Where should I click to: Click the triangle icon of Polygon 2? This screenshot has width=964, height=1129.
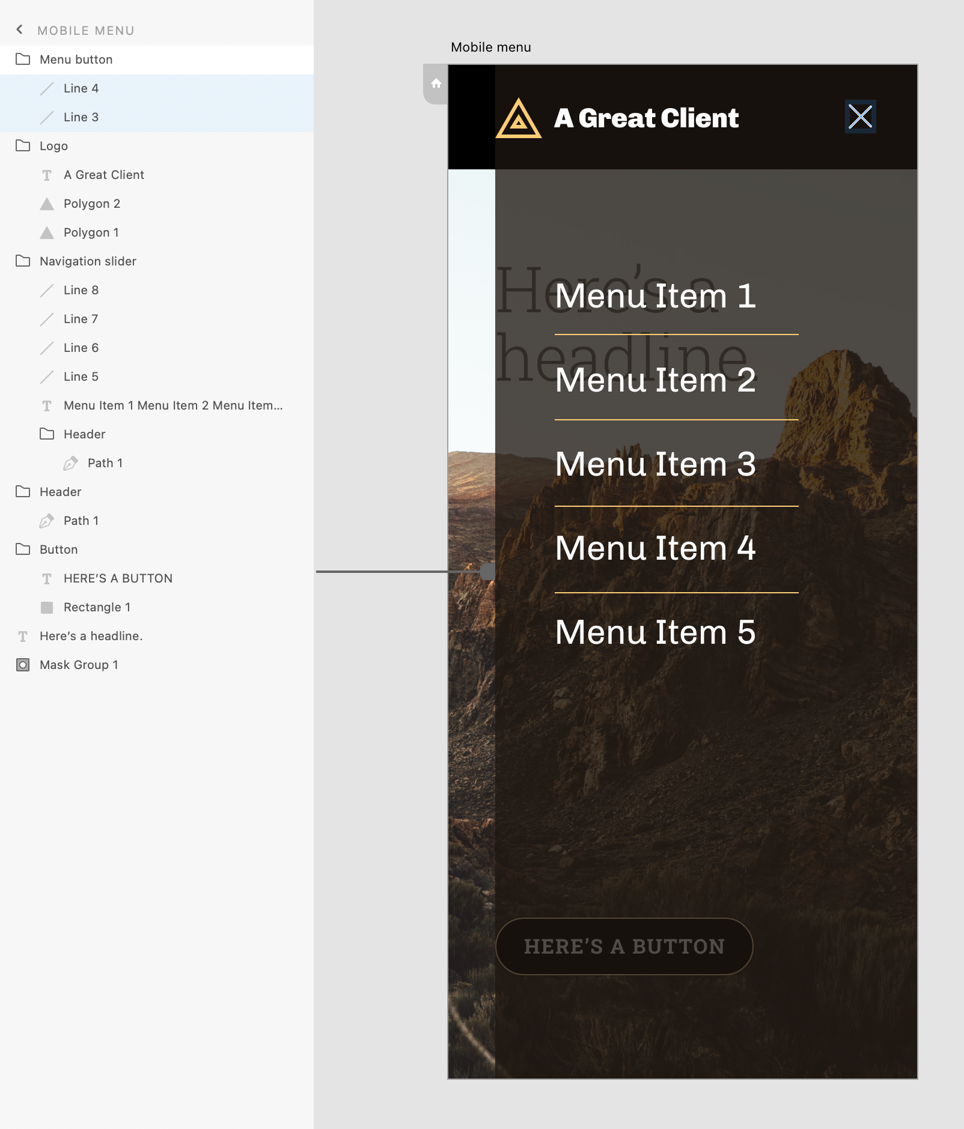(x=47, y=204)
